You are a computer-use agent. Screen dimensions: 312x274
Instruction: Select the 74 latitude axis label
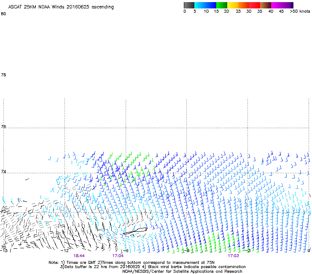[x=3, y=172]
